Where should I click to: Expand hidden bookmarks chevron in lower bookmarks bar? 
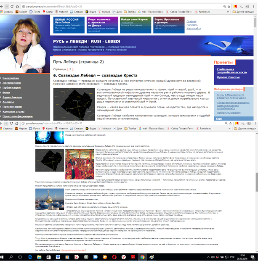click(x=229, y=129)
